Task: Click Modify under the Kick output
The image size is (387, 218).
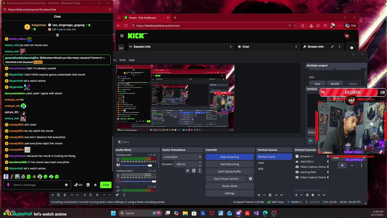Action: [335, 84]
